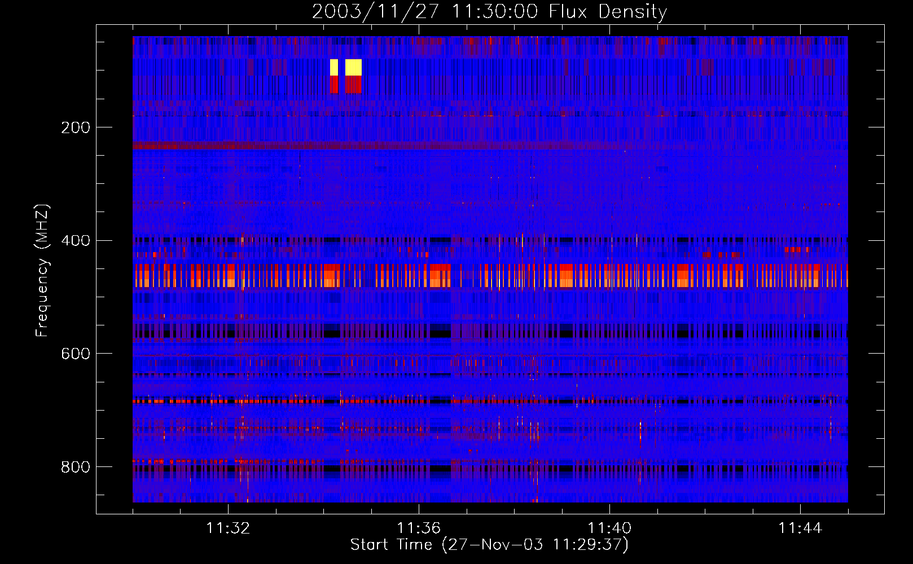Click the 11:40 time tick label
This screenshot has height=564, width=913.
[x=609, y=528]
